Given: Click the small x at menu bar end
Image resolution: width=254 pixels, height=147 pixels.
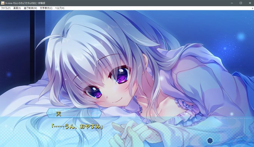Looking at the screenshot, I should point(253,8).
